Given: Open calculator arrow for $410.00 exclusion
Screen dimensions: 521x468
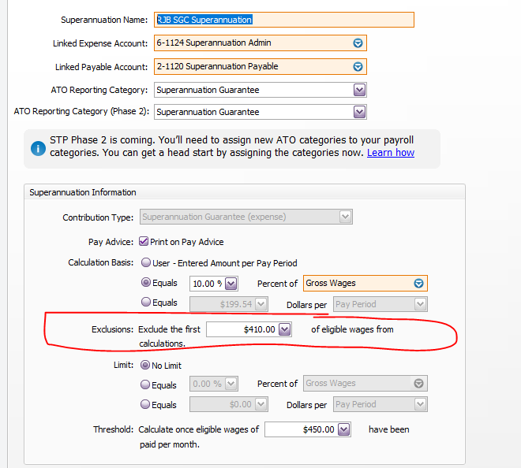Looking at the screenshot, I should pos(285,329).
